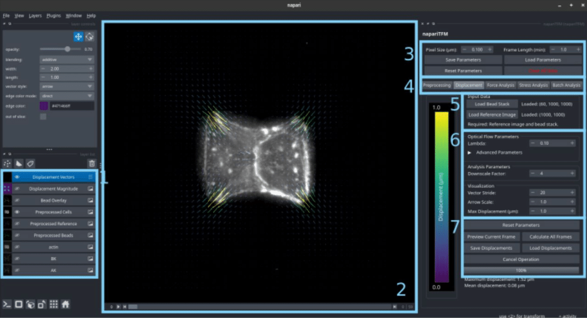This screenshot has width=587, height=318.
Task: Click the edge color swatch
Action: (44, 106)
